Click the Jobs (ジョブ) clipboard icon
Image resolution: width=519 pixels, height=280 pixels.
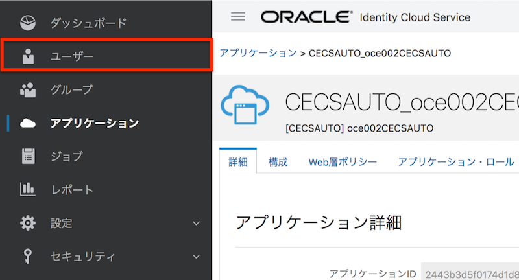(x=28, y=156)
